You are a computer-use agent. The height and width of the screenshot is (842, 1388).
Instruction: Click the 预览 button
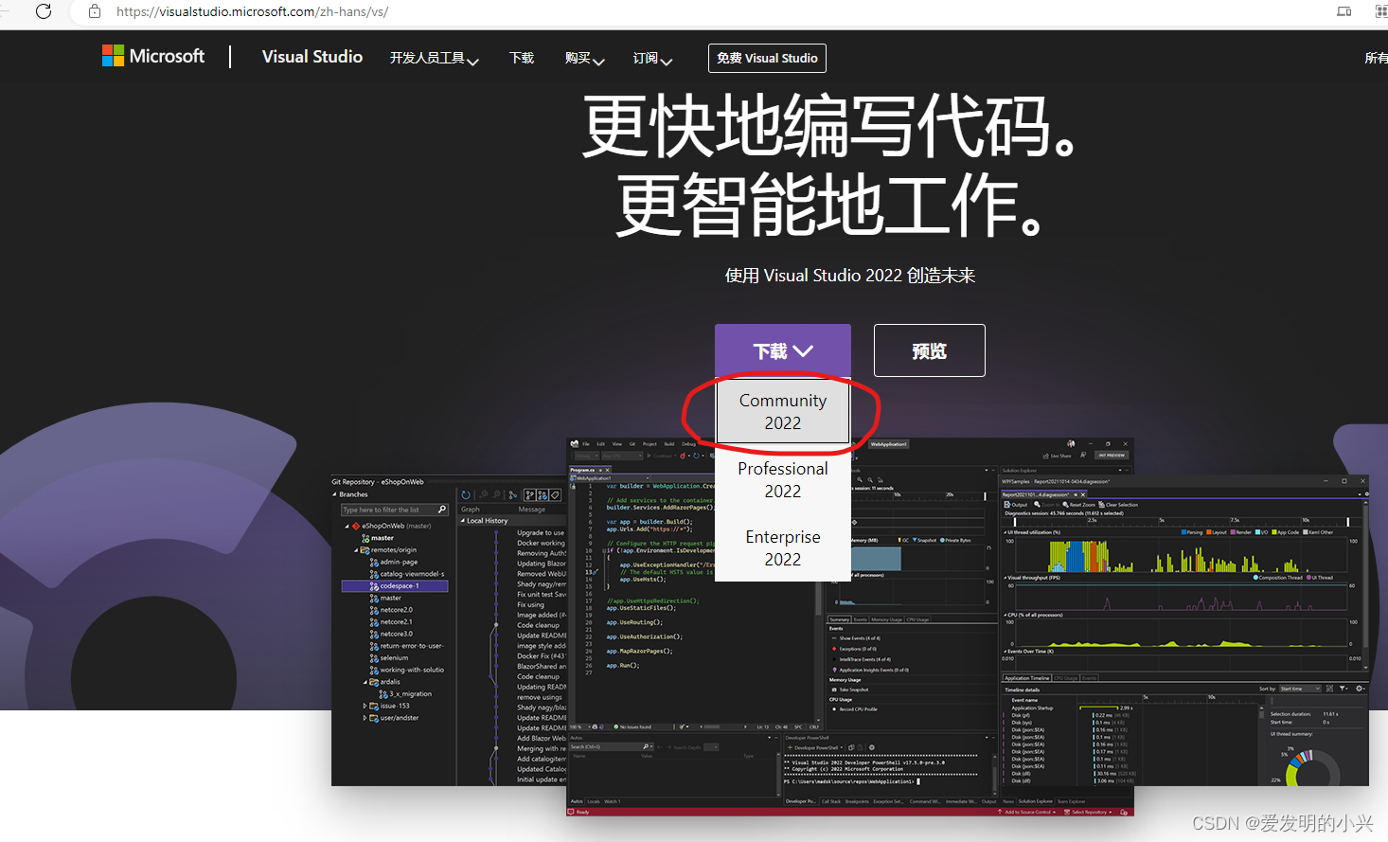click(929, 350)
